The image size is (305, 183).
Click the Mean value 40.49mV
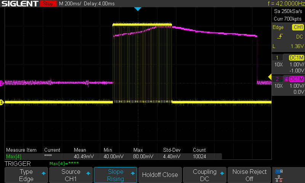[x=84, y=156]
